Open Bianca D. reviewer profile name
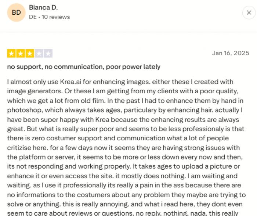 43,8
